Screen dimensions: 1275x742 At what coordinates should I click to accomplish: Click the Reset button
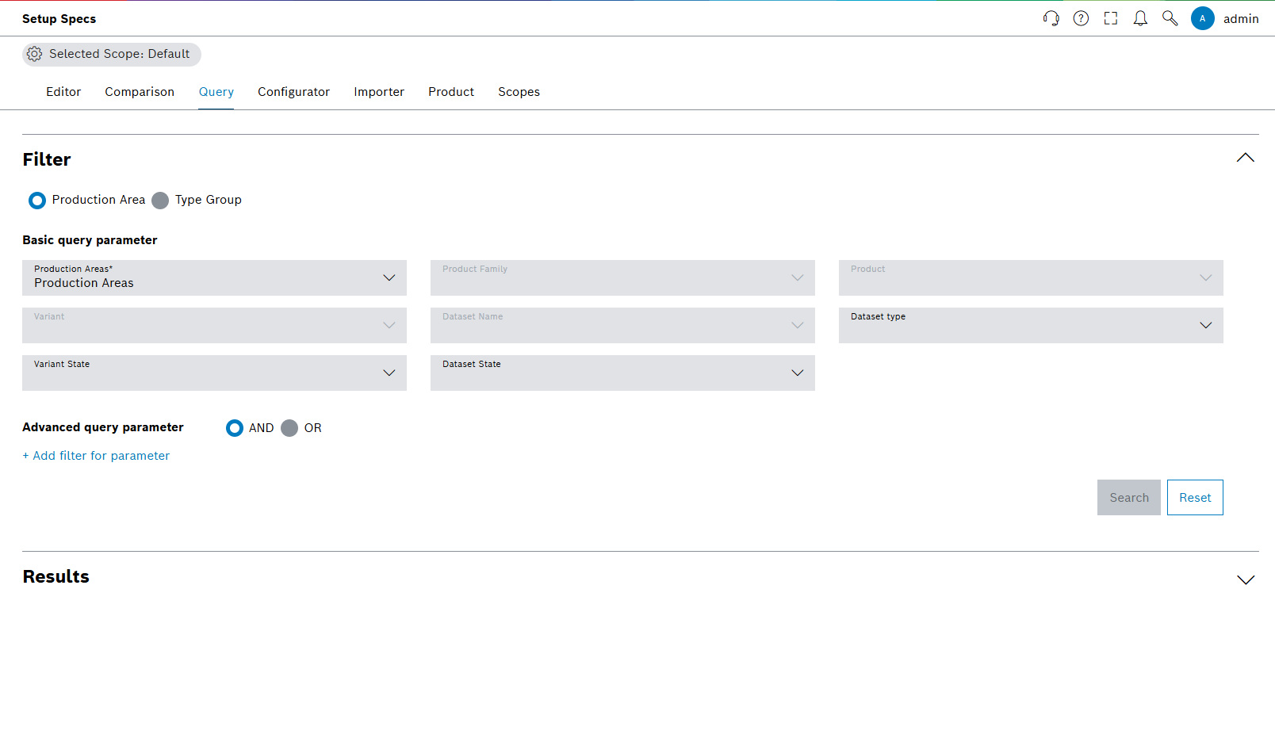(1195, 497)
